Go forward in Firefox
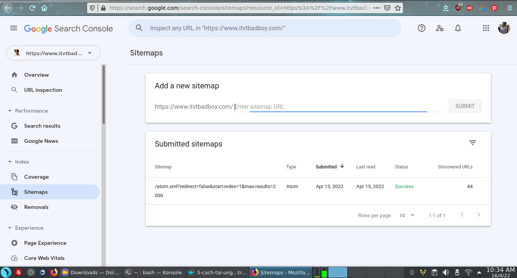 (x=20, y=8)
